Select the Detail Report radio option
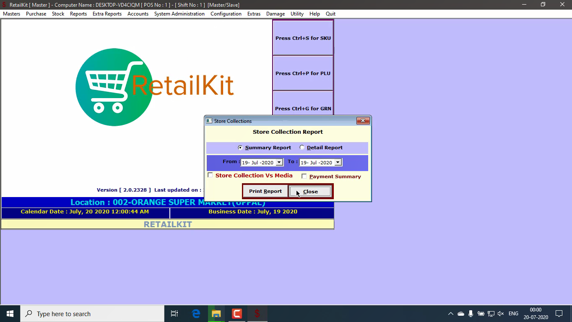 tap(302, 148)
